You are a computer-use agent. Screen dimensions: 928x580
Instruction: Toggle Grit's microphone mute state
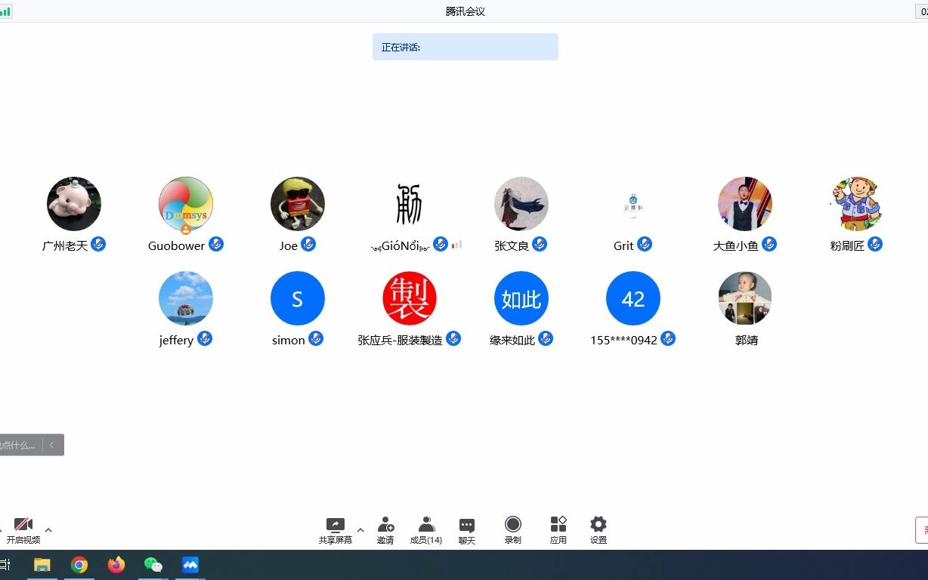coord(645,244)
